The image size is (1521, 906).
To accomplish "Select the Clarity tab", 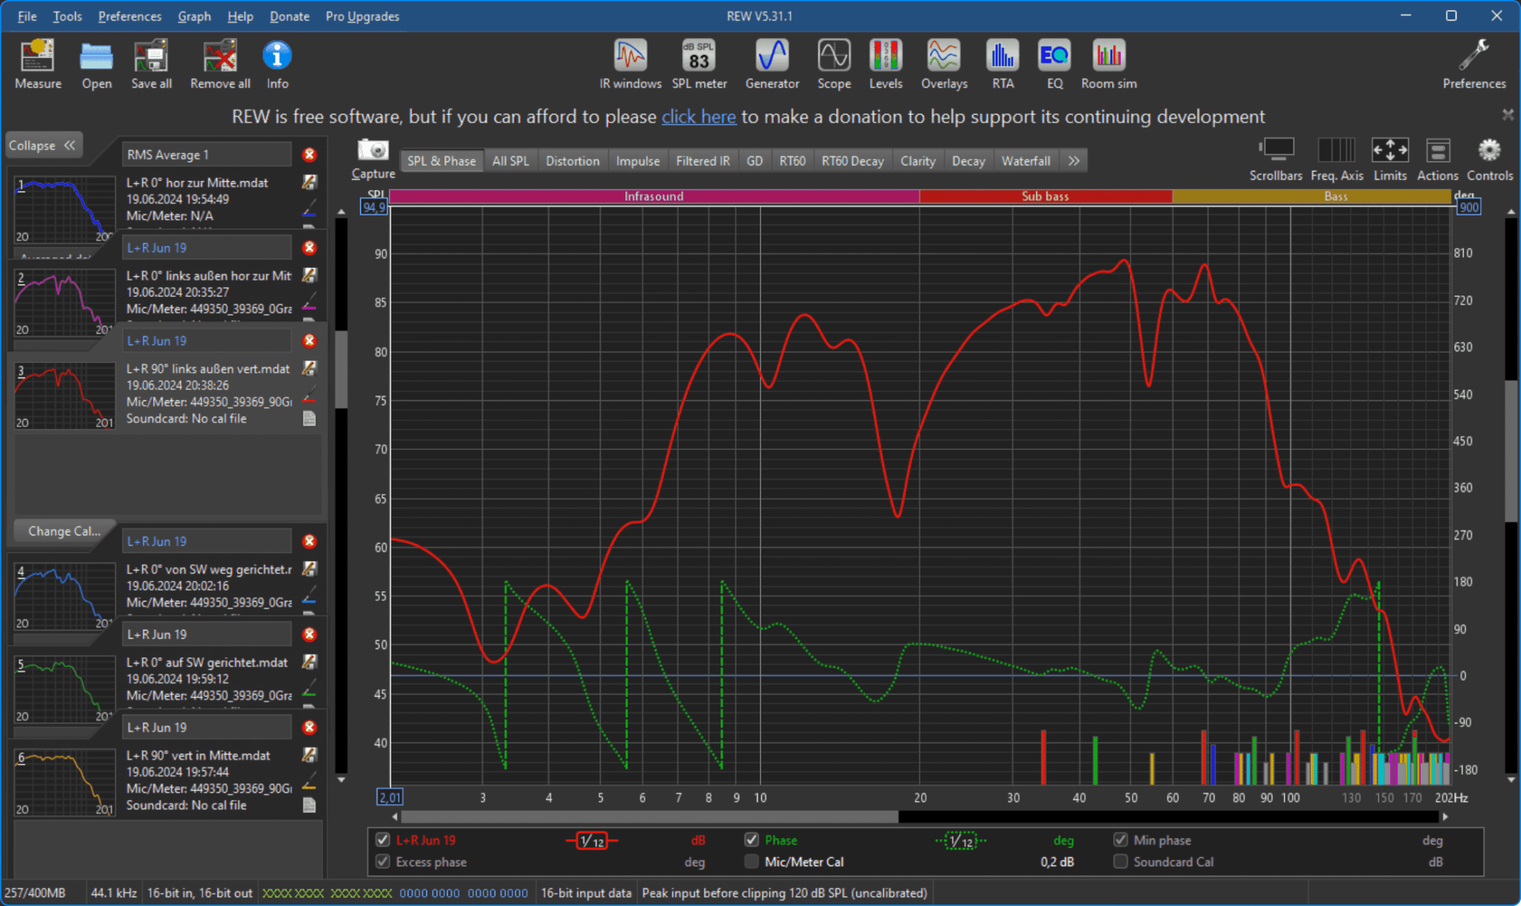I will [917, 160].
